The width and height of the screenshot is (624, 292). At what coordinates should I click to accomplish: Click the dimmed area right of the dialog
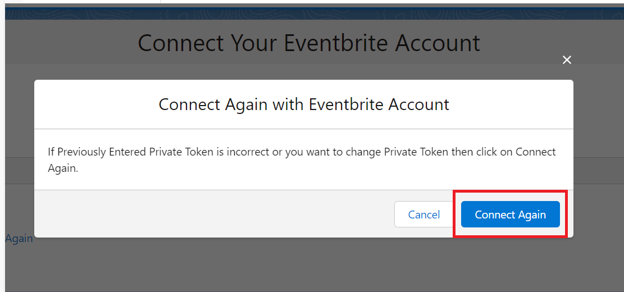[x=599, y=159]
